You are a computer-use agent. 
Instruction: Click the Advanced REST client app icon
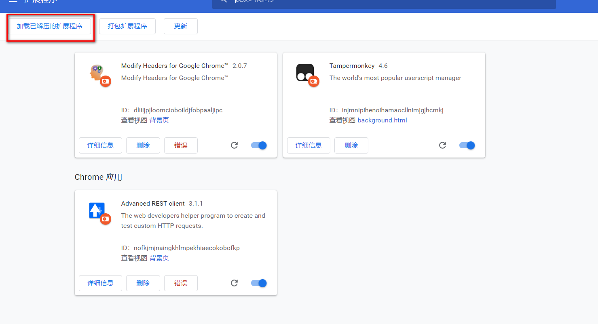[97, 211]
